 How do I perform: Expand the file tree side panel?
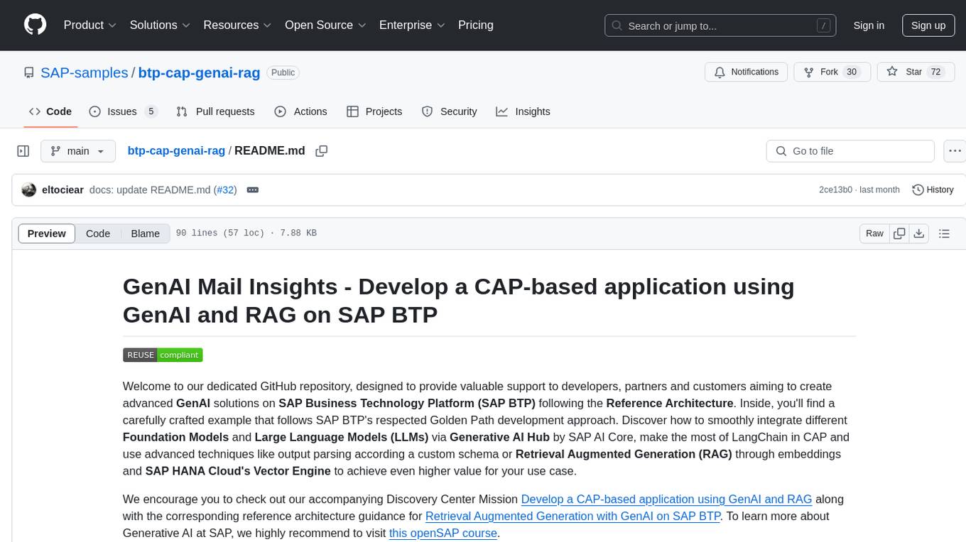pyautogui.click(x=23, y=151)
